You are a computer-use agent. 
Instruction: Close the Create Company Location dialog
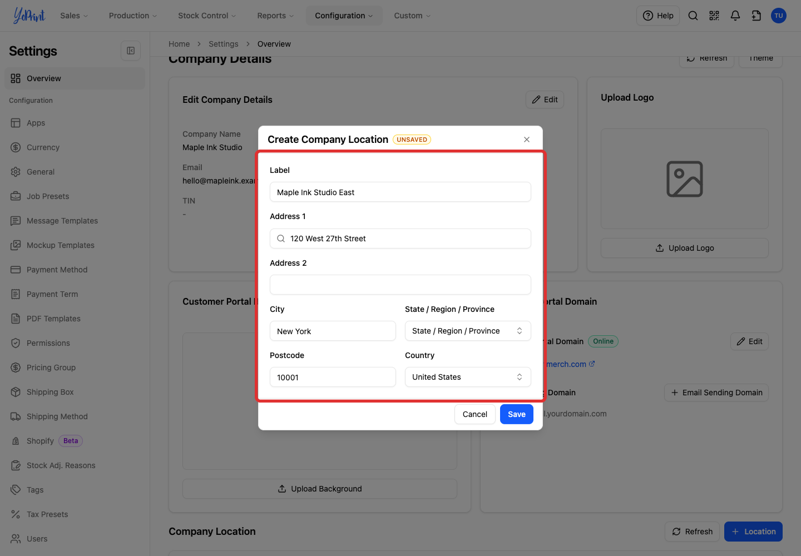527,140
